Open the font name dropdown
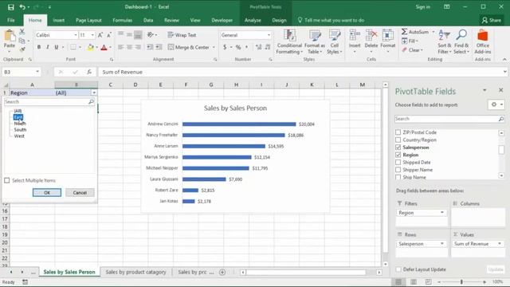Viewport: 510px width, 287px height. coord(76,35)
